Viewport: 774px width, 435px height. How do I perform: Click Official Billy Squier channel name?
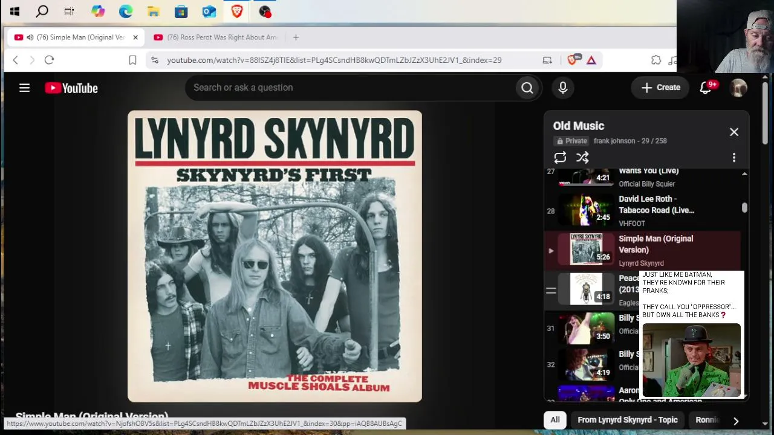point(646,184)
